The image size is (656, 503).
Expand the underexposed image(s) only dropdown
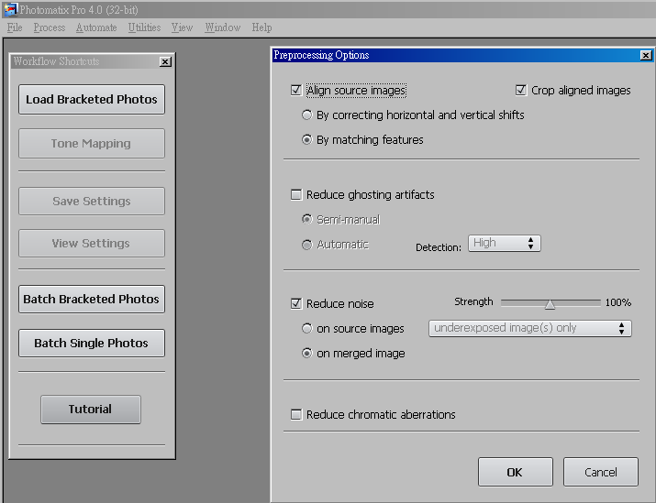pyautogui.click(x=529, y=328)
